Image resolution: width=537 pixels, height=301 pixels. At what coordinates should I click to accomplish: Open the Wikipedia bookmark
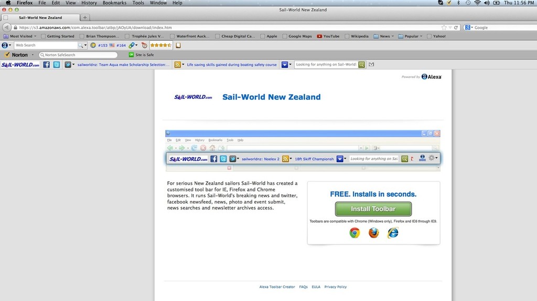(x=357, y=36)
